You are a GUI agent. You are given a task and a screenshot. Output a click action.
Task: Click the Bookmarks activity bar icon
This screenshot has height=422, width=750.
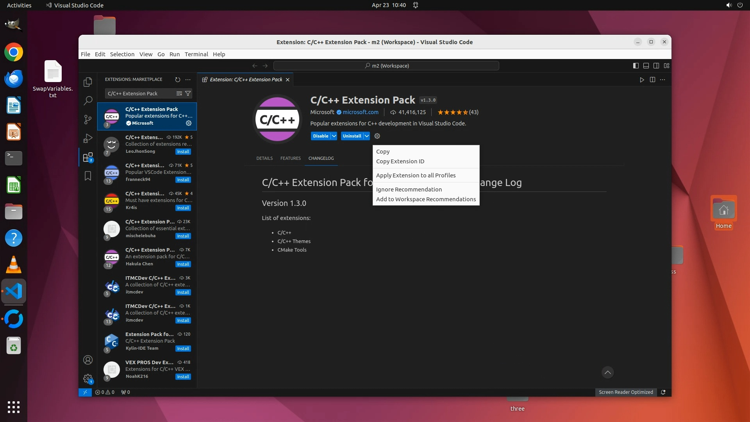pyautogui.click(x=88, y=176)
